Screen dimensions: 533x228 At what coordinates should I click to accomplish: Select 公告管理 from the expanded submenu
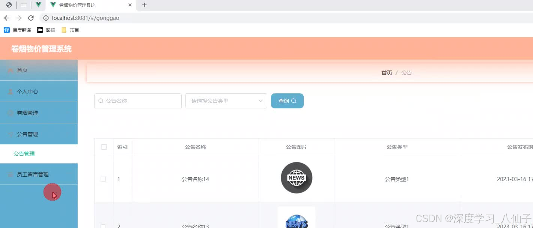click(x=24, y=153)
